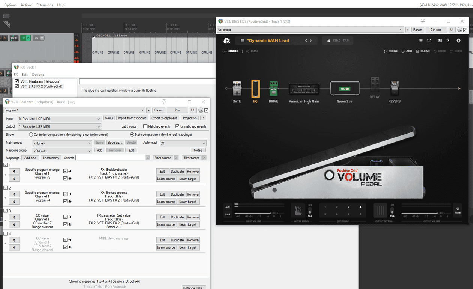Open the yellow EQ pedal

[x=255, y=89]
